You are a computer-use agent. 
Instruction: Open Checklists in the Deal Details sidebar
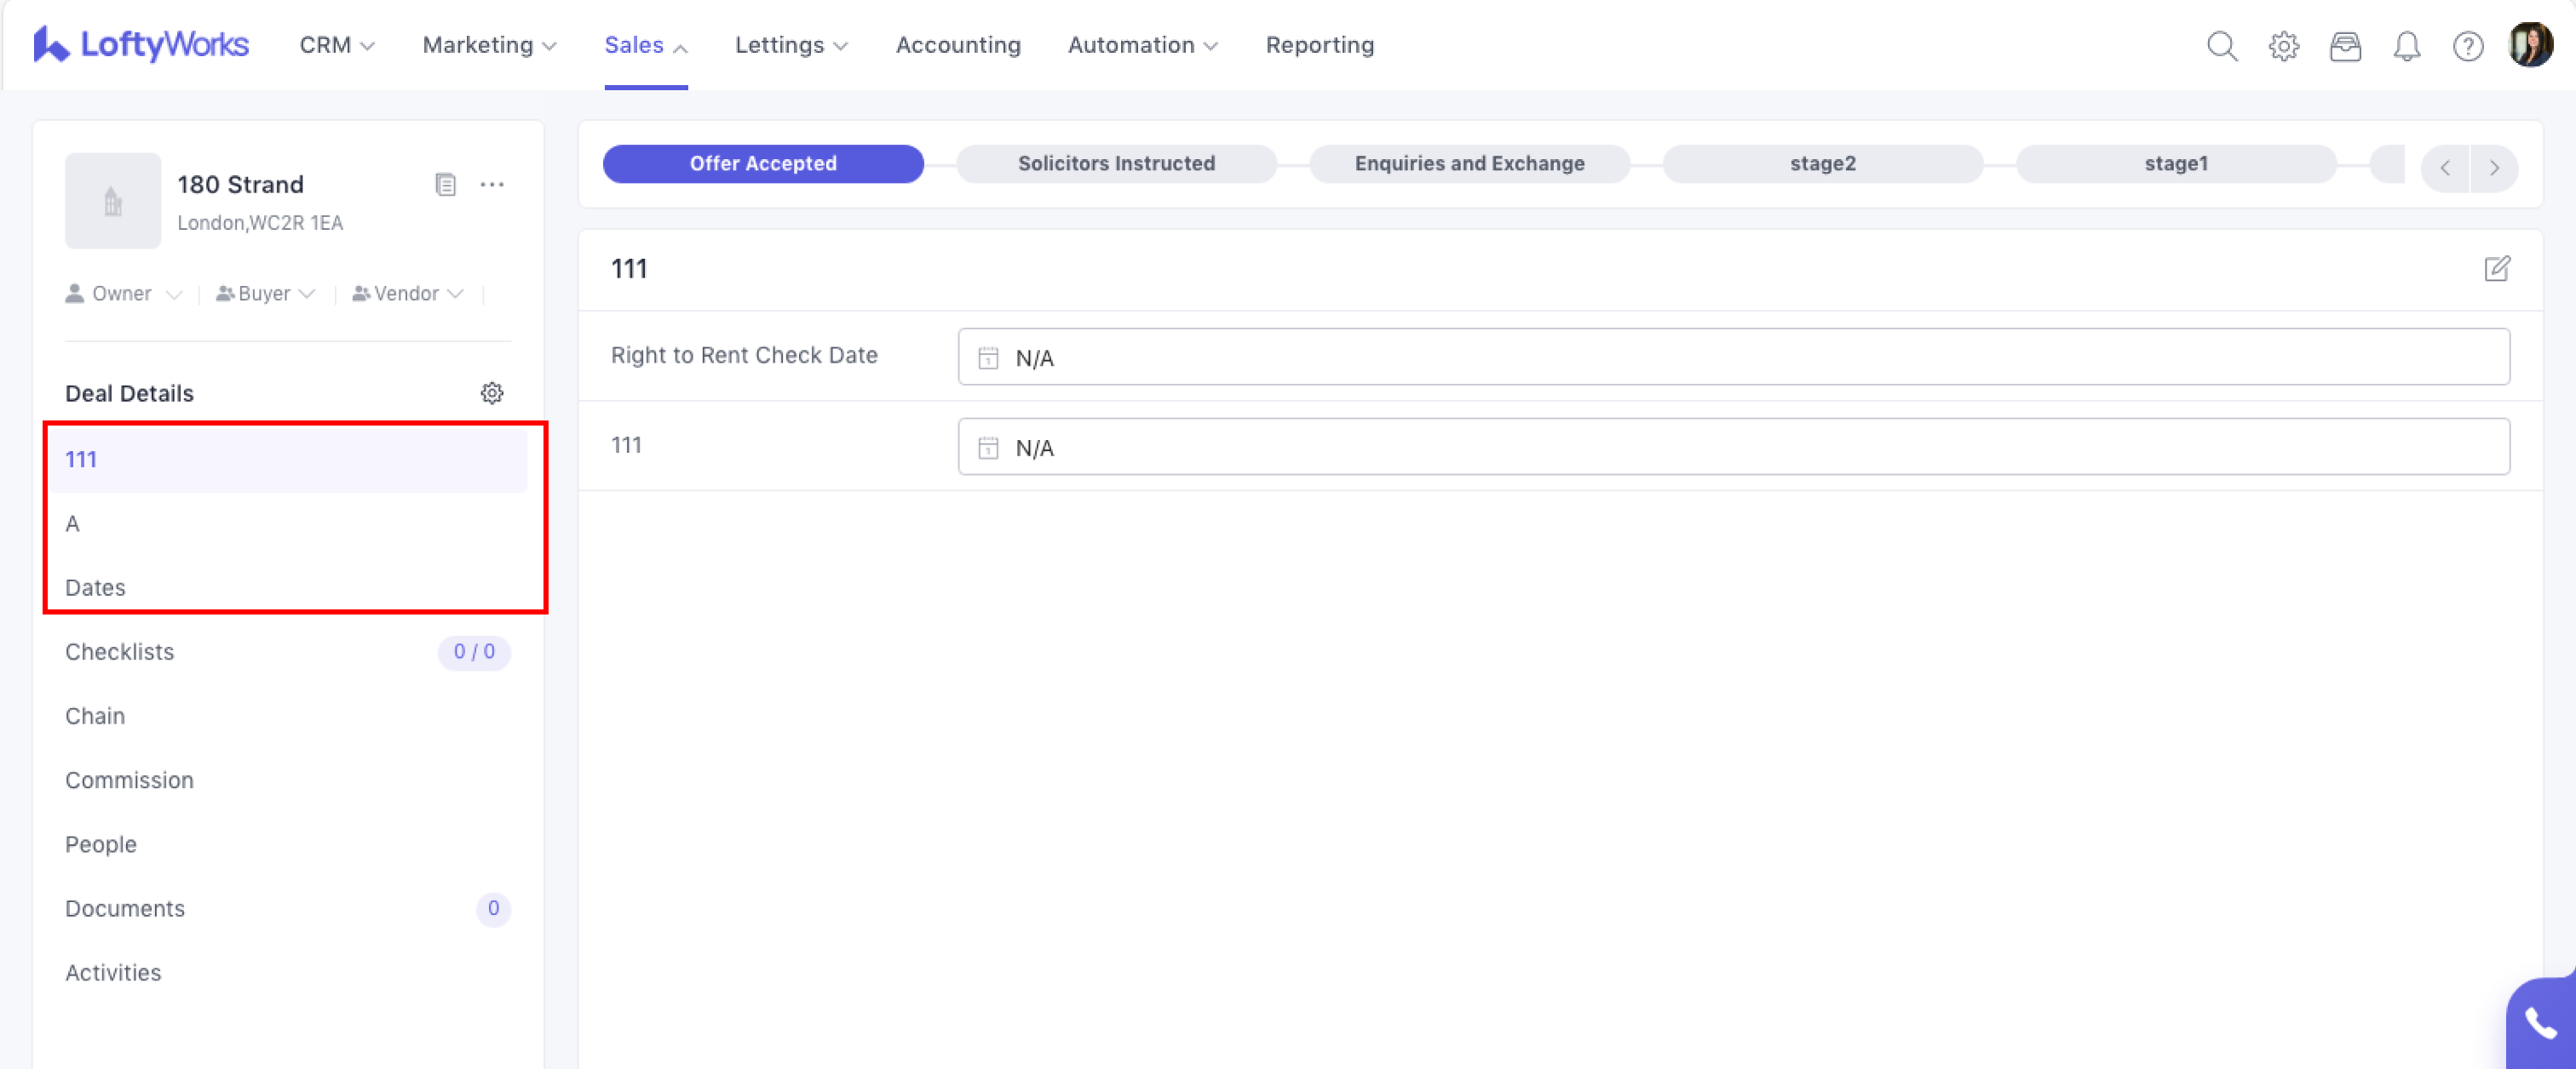[x=120, y=651]
